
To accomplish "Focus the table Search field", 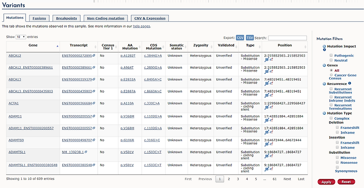I will point(287,38).
